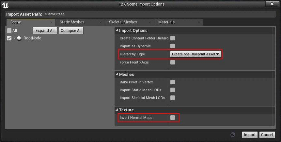This screenshot has width=281, height=142.
Task: Enable Invert Normal Maps
Action: pos(173,118)
